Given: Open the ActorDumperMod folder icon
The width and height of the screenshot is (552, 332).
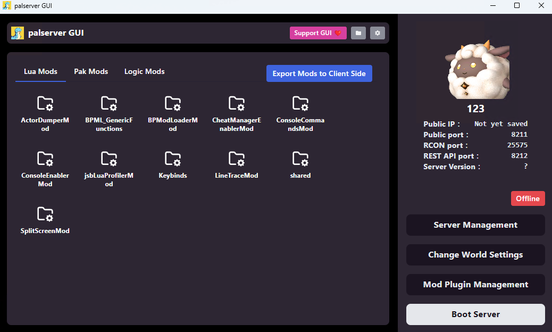Looking at the screenshot, I should pyautogui.click(x=45, y=104).
